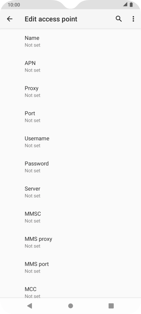The image size is (141, 314).
Task: Tap the recent apps square button
Action: pyautogui.click(x=111, y=306)
